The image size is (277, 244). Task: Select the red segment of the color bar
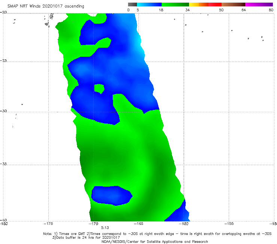click(x=215, y=5)
